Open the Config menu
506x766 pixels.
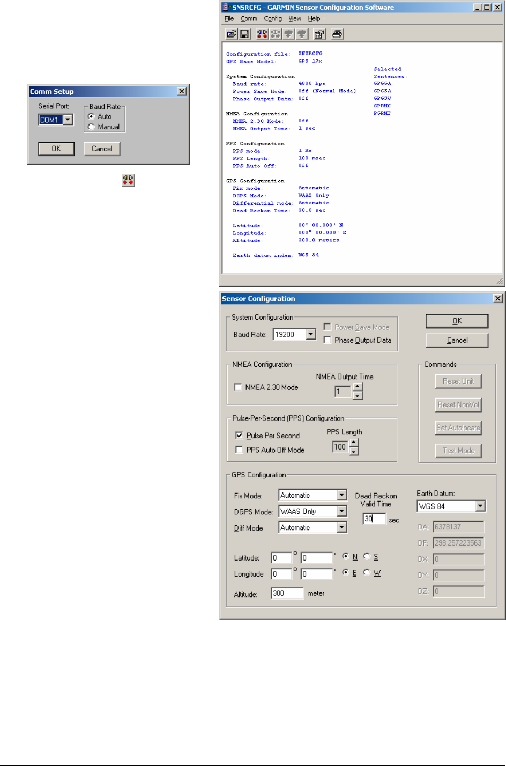point(273,18)
